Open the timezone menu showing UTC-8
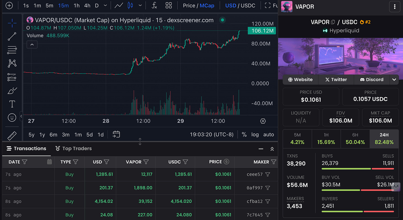This screenshot has height=220, width=403. [x=212, y=135]
